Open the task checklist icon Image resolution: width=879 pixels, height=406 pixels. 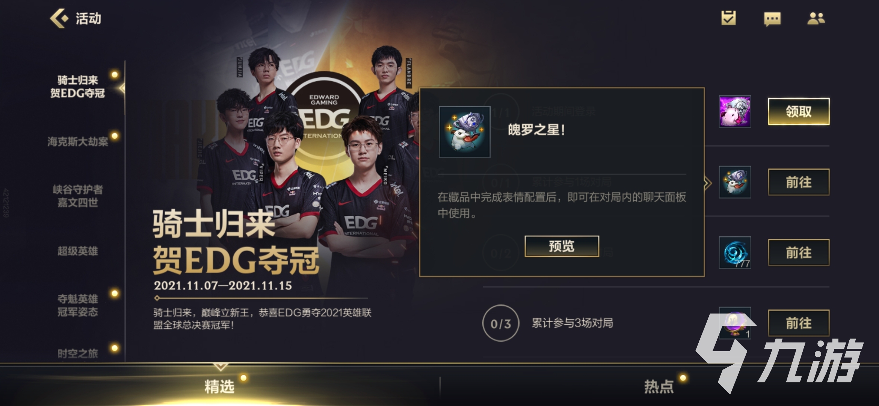728,18
